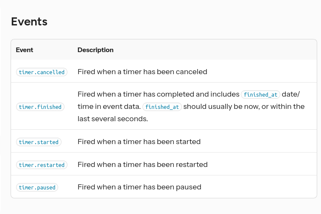Click the Events section heading
Image resolution: width=321 pixels, height=214 pixels.
29,22
